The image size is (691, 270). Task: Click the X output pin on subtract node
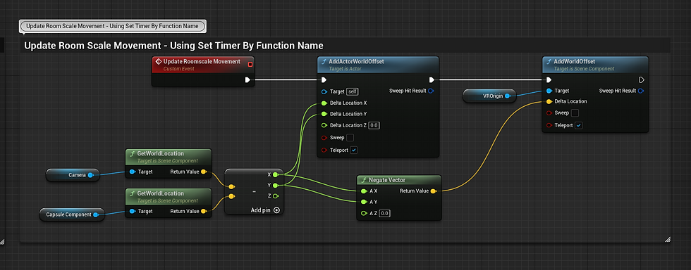pos(276,174)
